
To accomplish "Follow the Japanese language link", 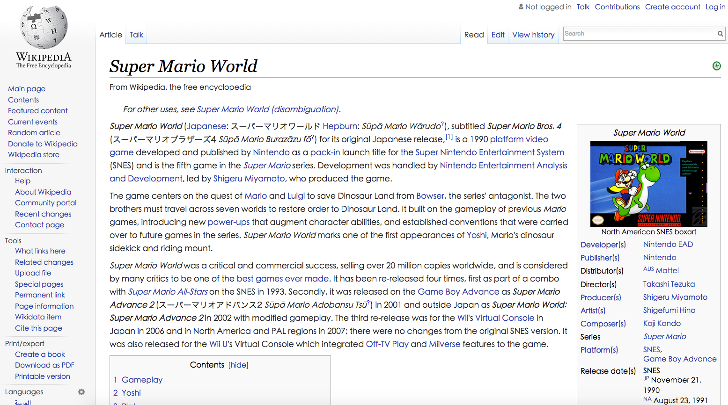I will 206,126.
